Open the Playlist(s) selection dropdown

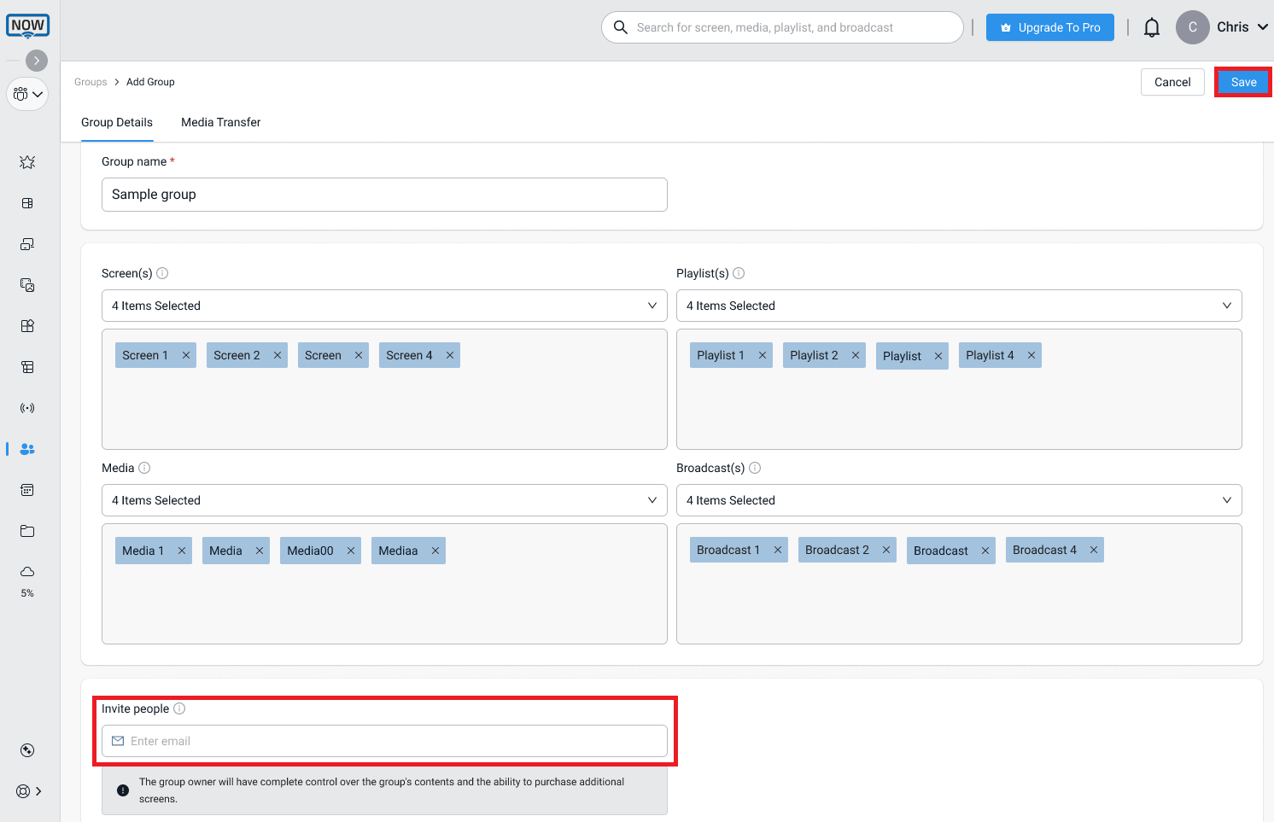(x=959, y=306)
